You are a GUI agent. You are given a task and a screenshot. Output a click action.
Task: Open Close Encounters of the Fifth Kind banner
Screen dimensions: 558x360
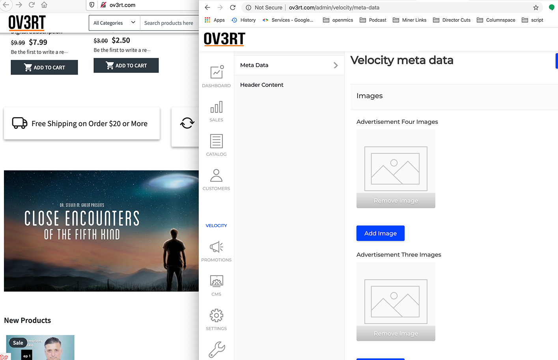click(x=101, y=231)
